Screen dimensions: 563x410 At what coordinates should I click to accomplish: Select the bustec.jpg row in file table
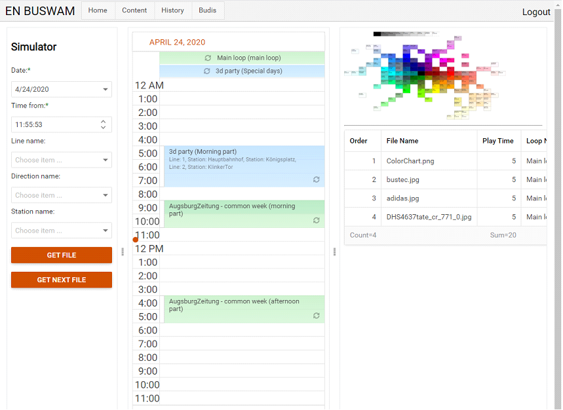(402, 179)
